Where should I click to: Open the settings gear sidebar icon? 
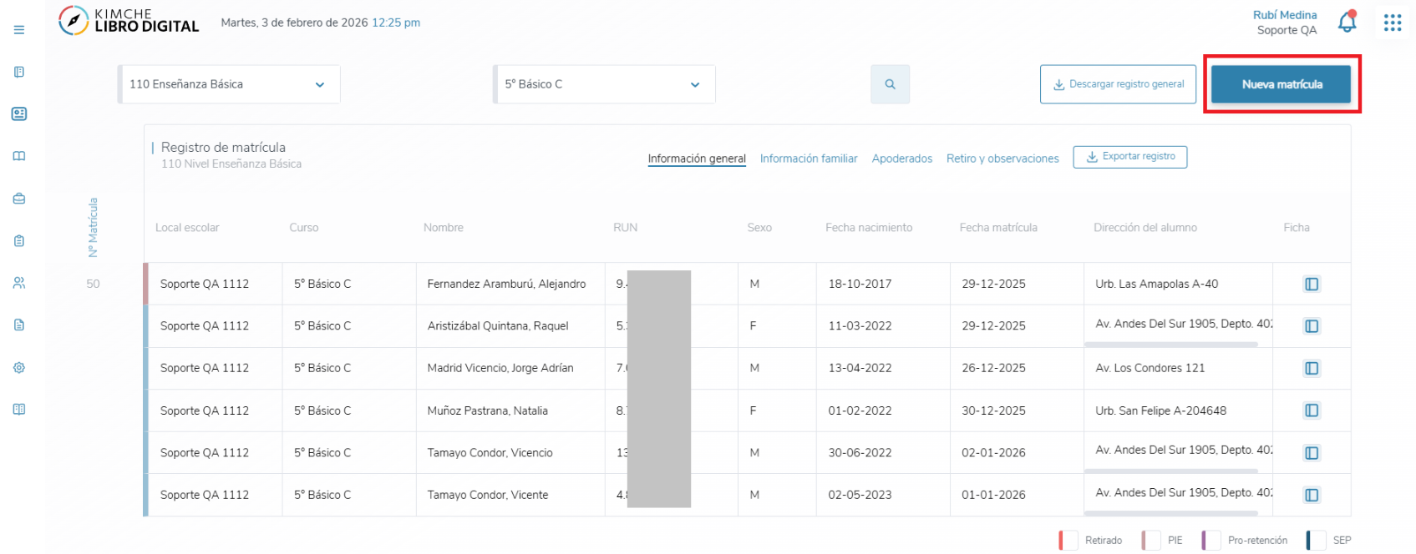tap(19, 368)
